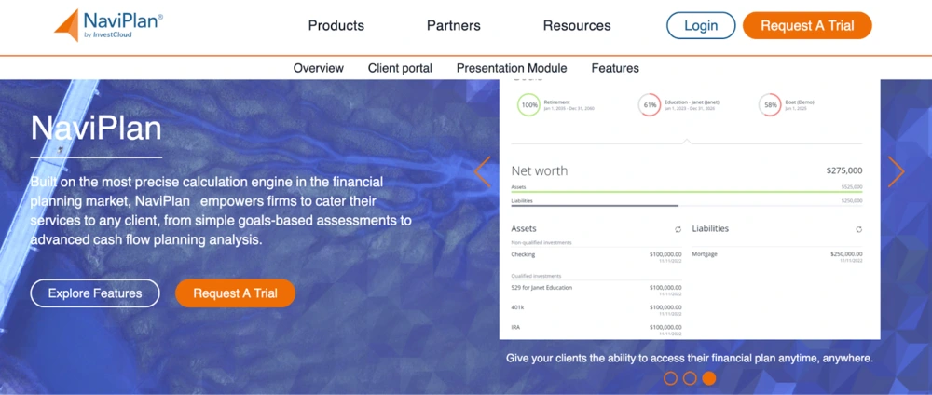Select the second carousel dot
Viewport: 932px width, 395px height.
[690, 378]
